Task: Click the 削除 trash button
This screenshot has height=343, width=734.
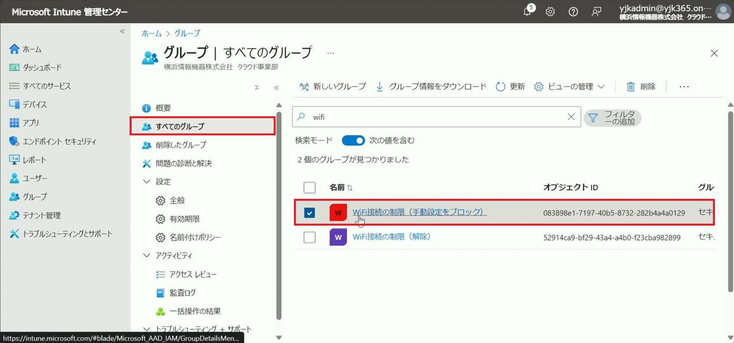Action: coord(641,86)
